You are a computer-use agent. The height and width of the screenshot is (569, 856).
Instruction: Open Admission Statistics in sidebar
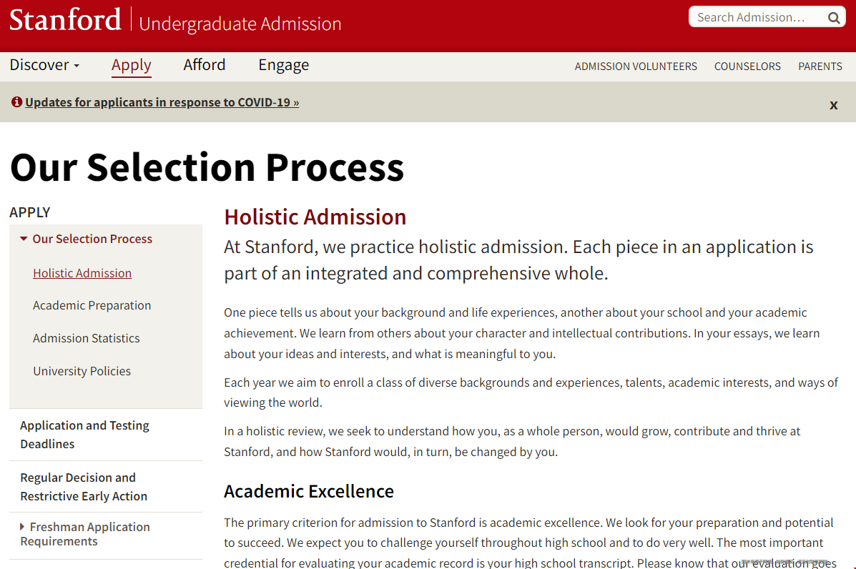87,338
